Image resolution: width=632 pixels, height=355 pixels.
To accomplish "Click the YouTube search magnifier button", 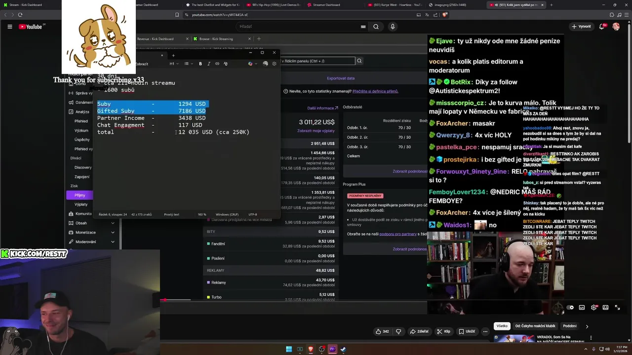I will pos(376,27).
